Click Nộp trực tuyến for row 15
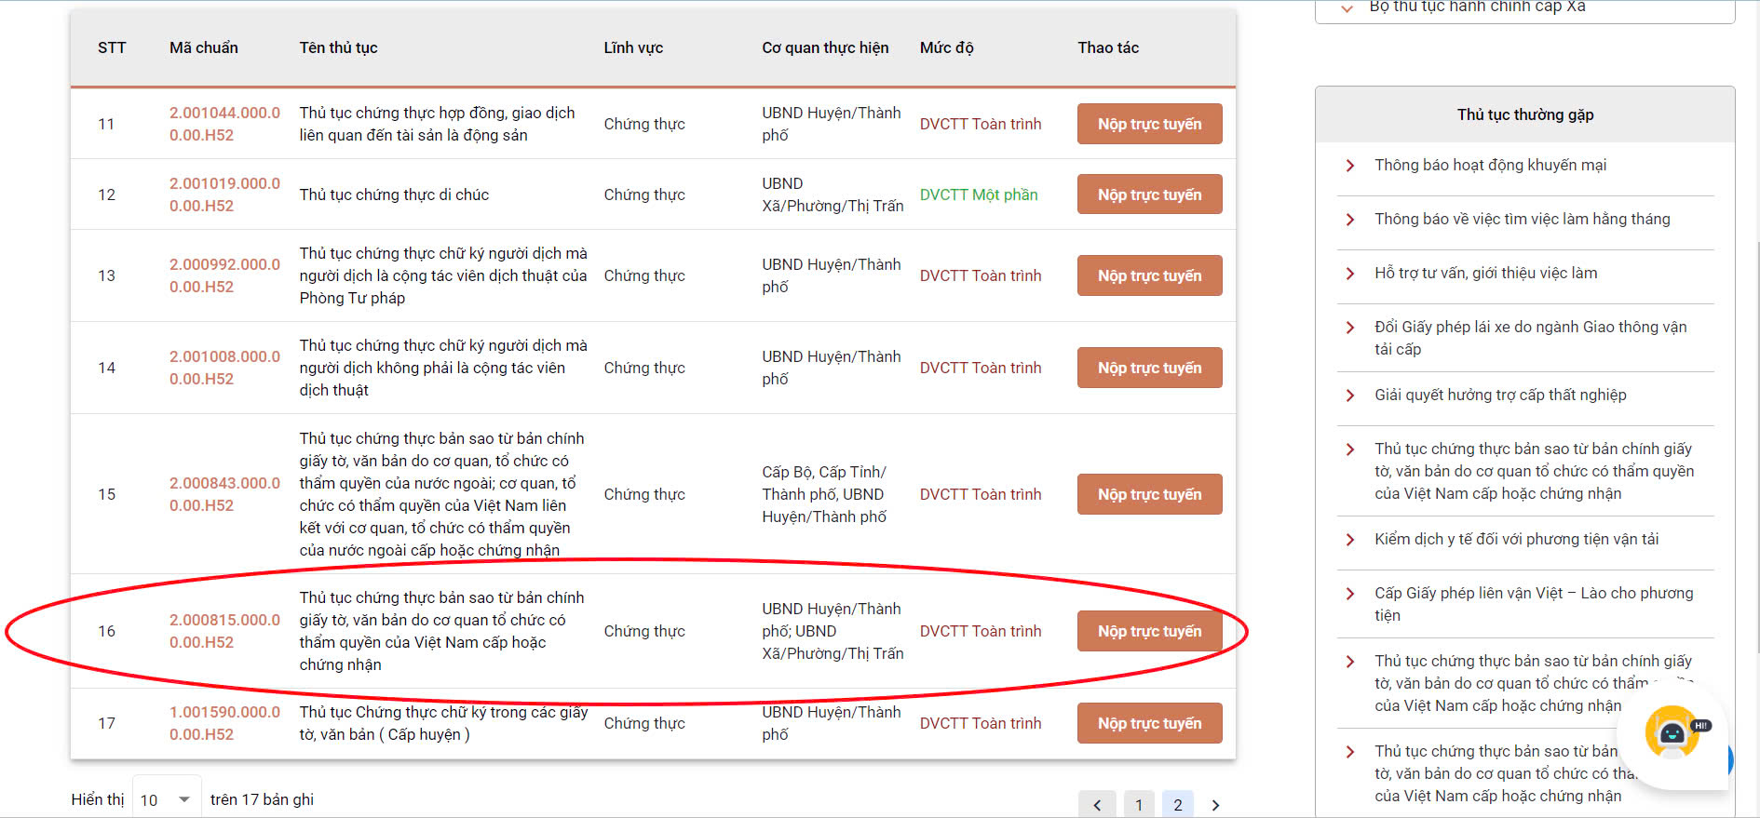Image resolution: width=1760 pixels, height=818 pixels. tap(1149, 494)
